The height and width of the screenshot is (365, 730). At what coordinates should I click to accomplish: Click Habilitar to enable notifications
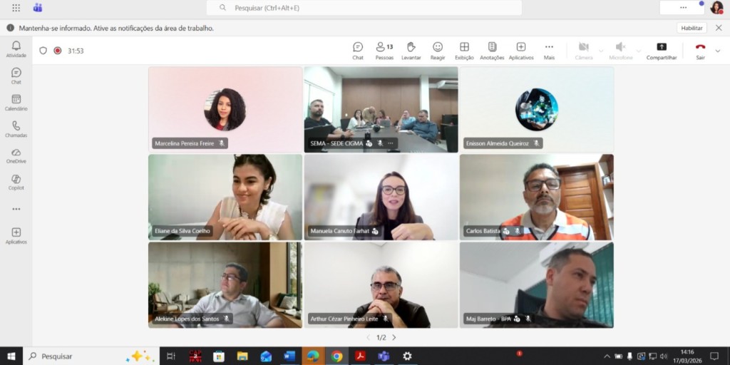pos(691,28)
